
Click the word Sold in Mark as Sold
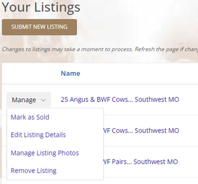pyautogui.click(x=43, y=117)
